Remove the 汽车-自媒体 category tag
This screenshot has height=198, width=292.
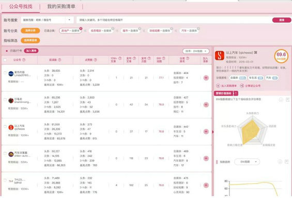[198, 28]
